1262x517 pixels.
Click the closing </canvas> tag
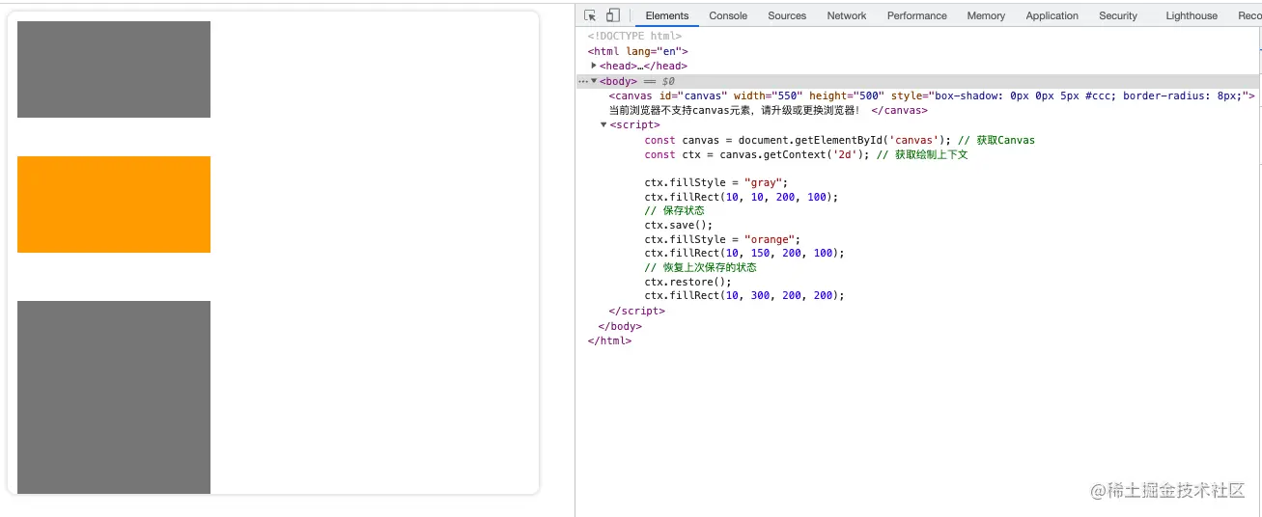(x=899, y=110)
